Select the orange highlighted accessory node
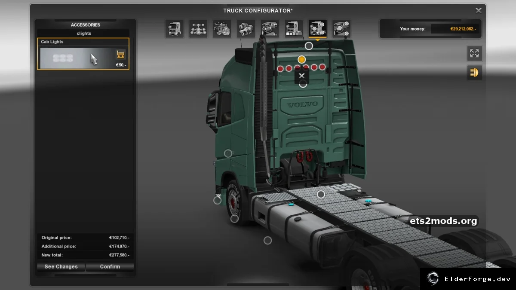The height and width of the screenshot is (290, 516). [x=302, y=59]
